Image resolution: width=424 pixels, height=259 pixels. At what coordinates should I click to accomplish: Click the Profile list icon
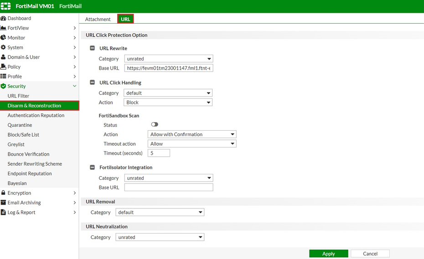pyautogui.click(x=3, y=76)
